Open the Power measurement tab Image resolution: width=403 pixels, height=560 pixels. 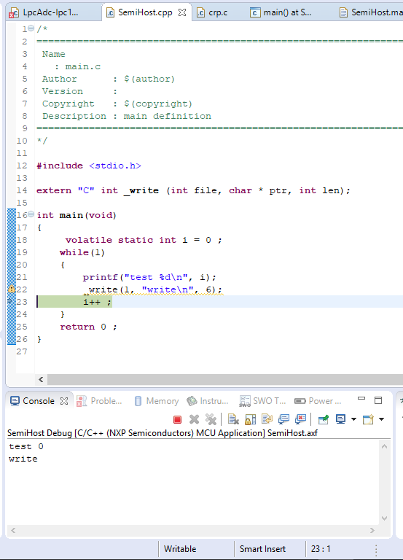(x=318, y=401)
